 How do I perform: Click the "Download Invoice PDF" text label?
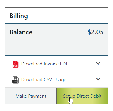coord(45,64)
